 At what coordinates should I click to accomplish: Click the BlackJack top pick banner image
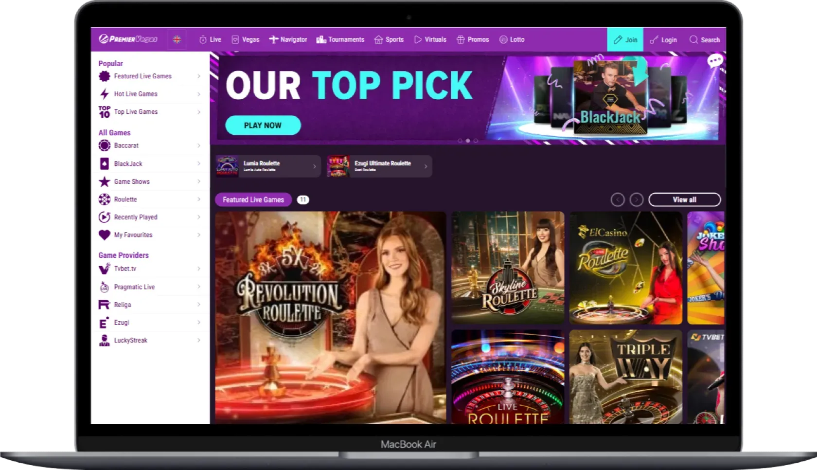pos(610,96)
